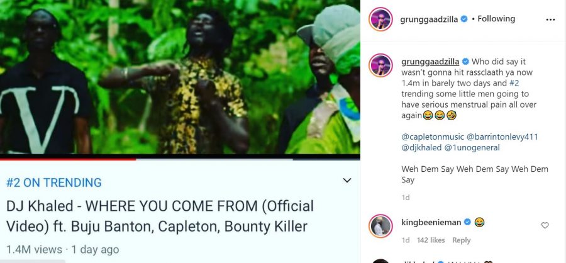The height and width of the screenshot is (263, 566).
Task: Reply to kingbeenieman's comment
Action: point(462,240)
